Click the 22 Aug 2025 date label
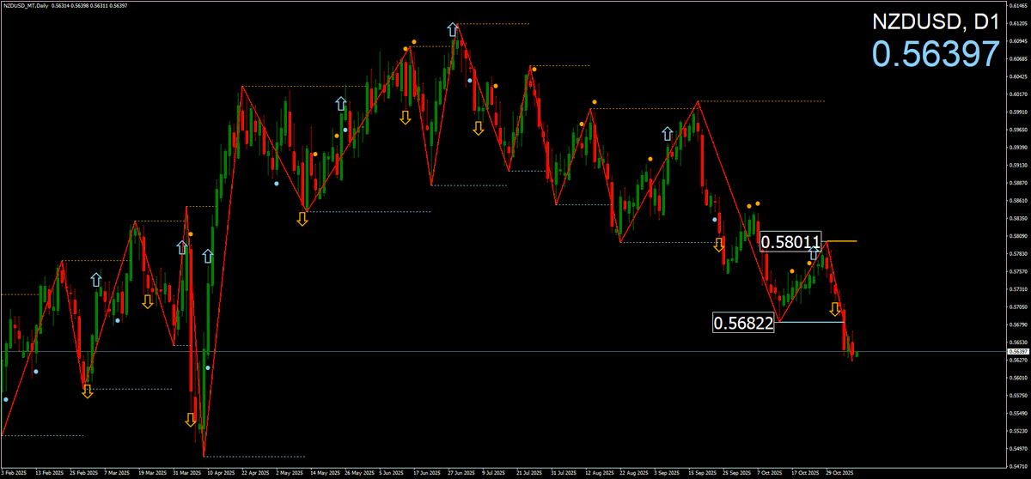The height and width of the screenshot is (479, 1031). click(633, 473)
